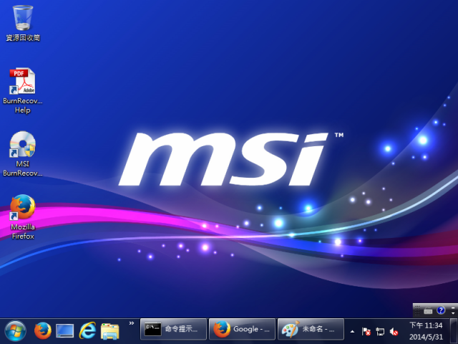Expand the quick launch overflow chevron
Screen dimensions: 458x344
click(x=132, y=323)
